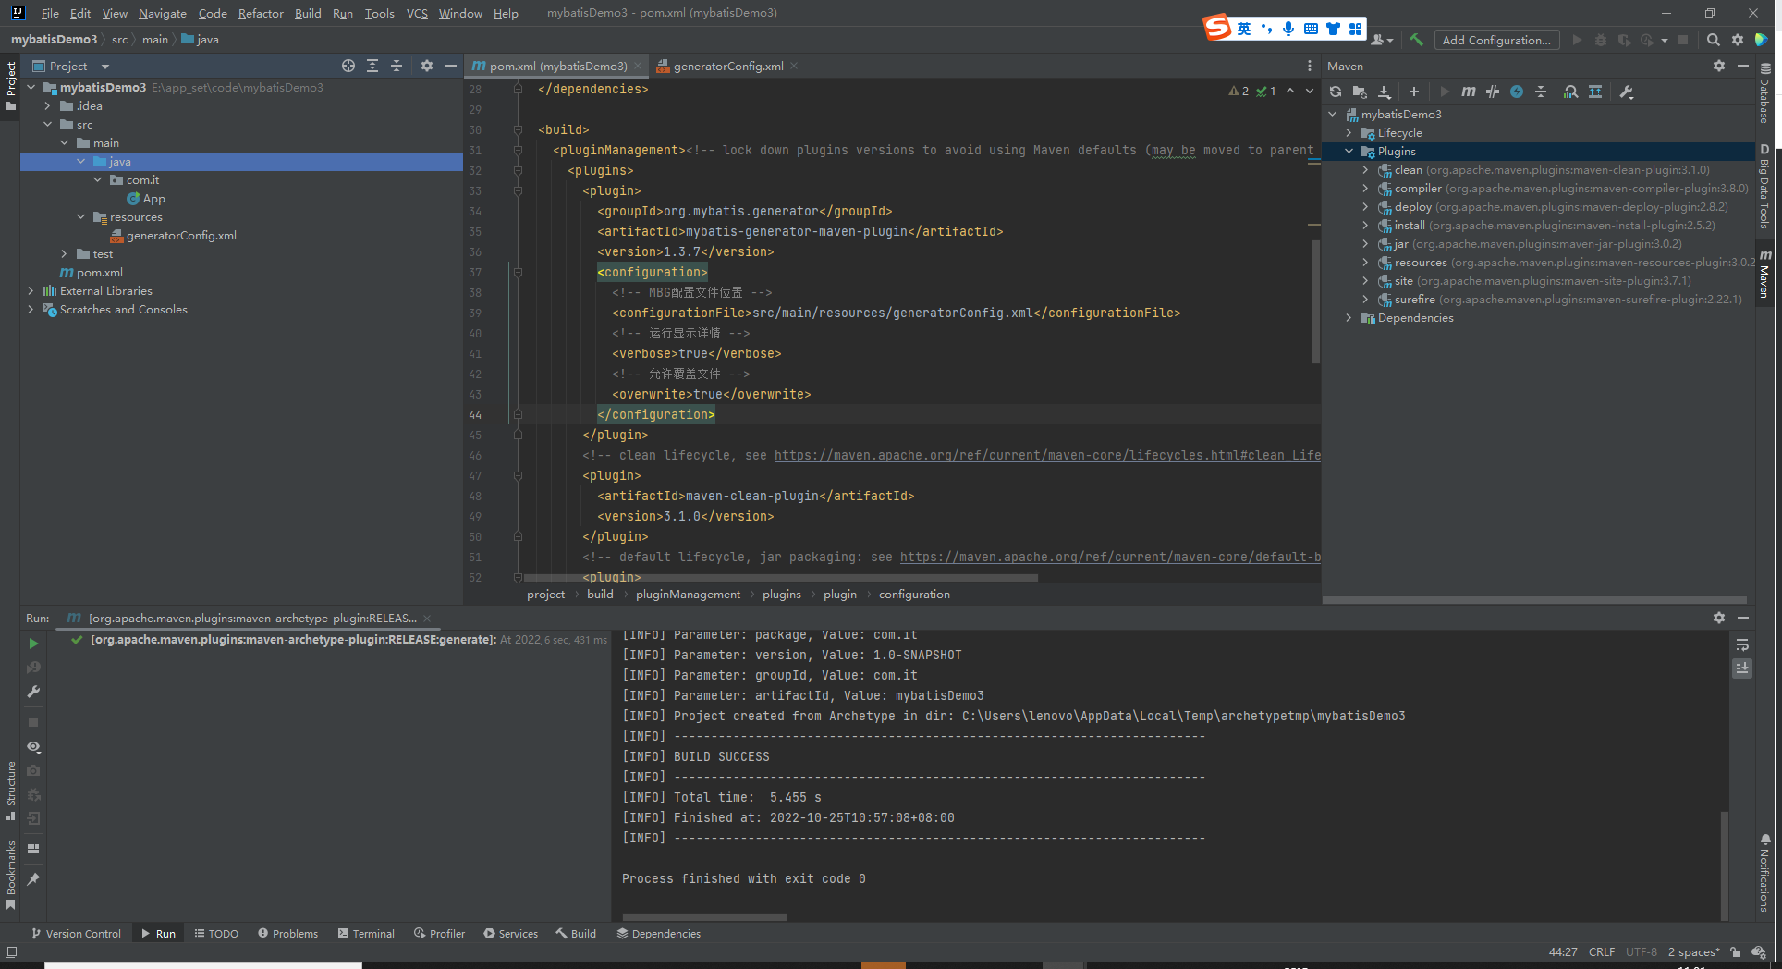
Task: Open Maven panel options gear
Action: pos(1719,66)
